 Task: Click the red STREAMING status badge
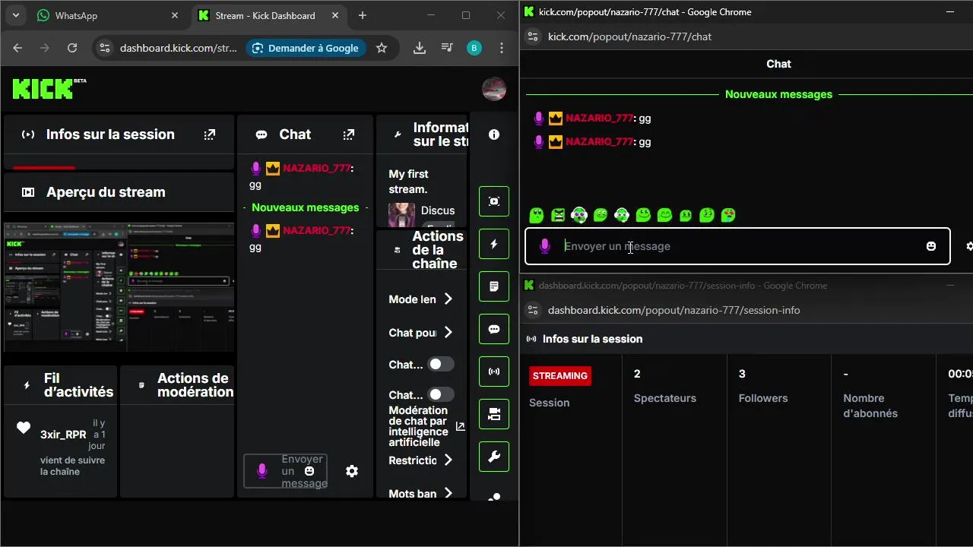click(x=560, y=376)
